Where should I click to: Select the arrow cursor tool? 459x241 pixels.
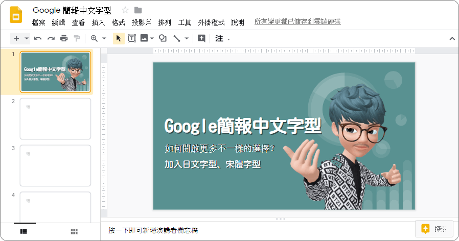pos(119,39)
